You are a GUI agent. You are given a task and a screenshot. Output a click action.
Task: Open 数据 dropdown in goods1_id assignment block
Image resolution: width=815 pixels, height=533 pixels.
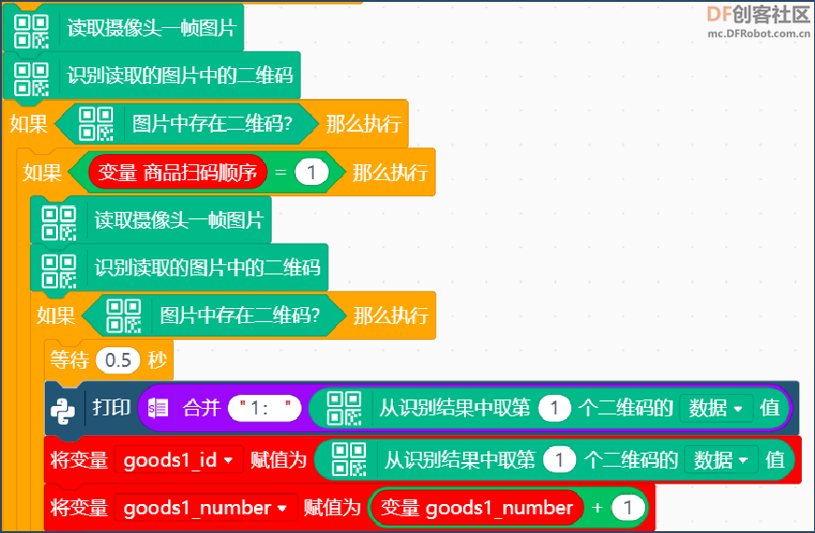(x=721, y=460)
